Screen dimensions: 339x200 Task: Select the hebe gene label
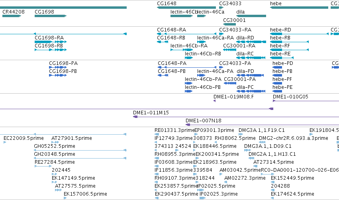pyautogui.click(x=276, y=4)
